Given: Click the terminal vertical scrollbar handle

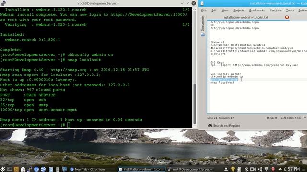Looking at the screenshot, I should pyautogui.click(x=195, y=104).
